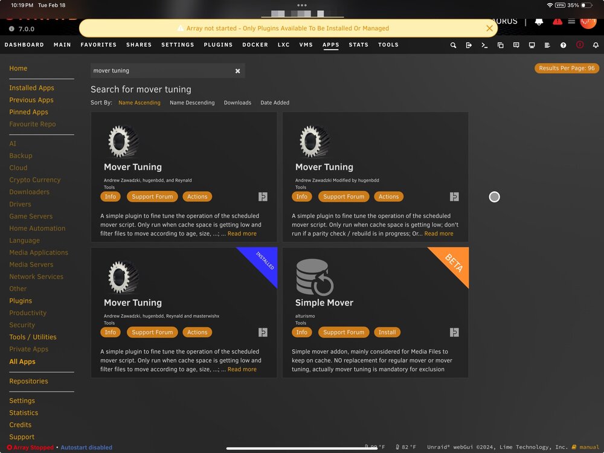Open Pinned Apps in the sidebar

click(x=28, y=112)
